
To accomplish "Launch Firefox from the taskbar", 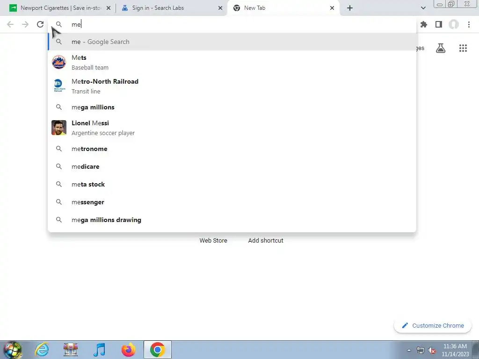I will coord(128,350).
